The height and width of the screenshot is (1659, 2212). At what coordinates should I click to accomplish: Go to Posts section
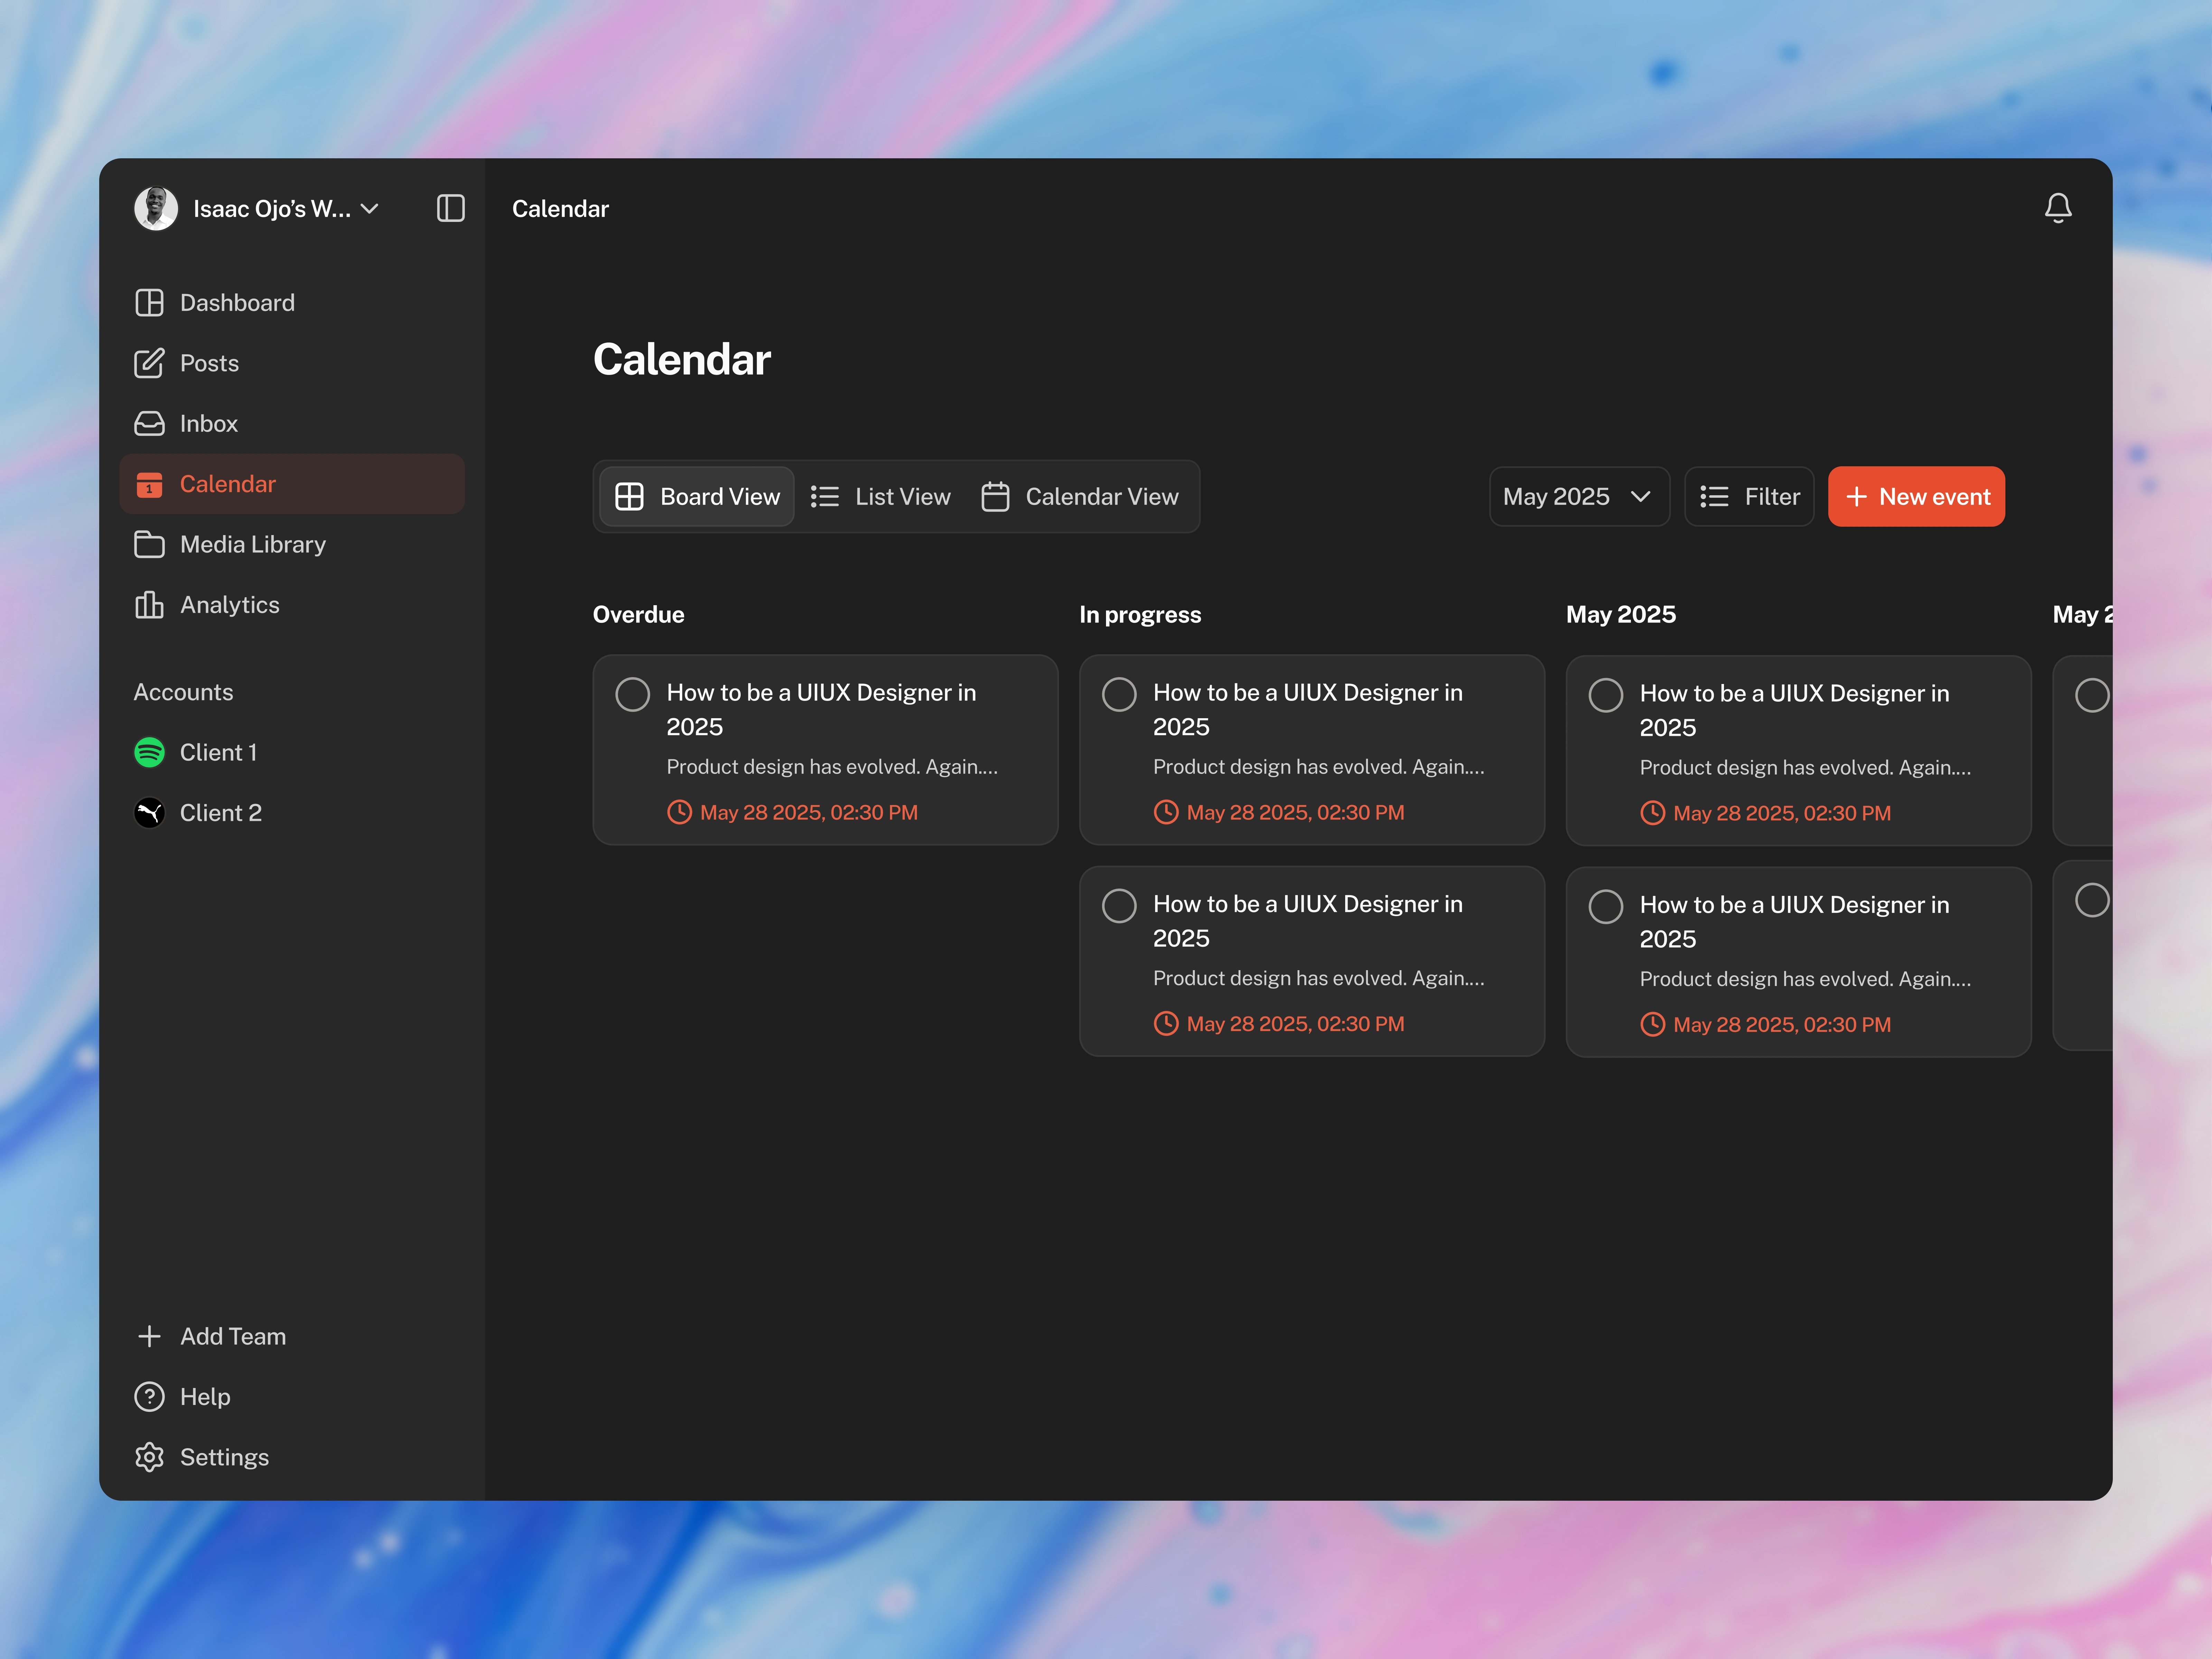click(292, 363)
